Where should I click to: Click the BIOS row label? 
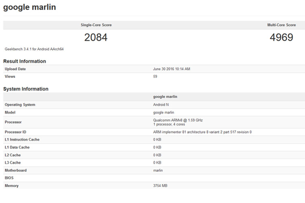click(9, 178)
